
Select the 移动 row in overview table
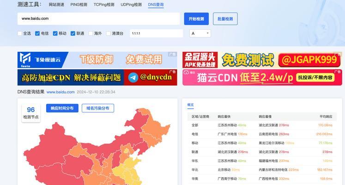(262, 143)
